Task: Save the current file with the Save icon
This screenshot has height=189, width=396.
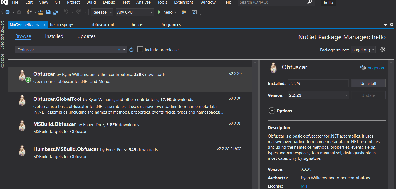Action: [48, 12]
